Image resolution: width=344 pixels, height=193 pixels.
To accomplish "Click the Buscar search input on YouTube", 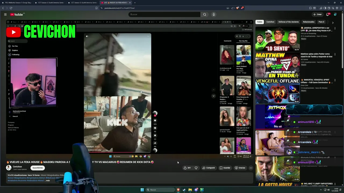I will 164,14.
